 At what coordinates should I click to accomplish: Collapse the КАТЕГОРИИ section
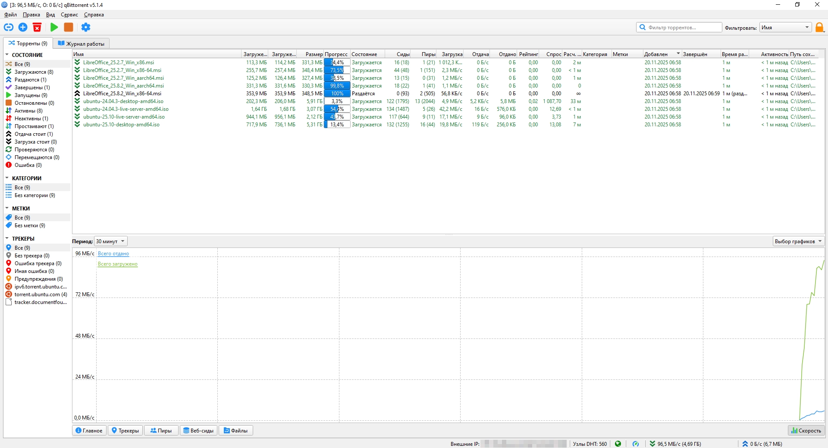(7, 178)
